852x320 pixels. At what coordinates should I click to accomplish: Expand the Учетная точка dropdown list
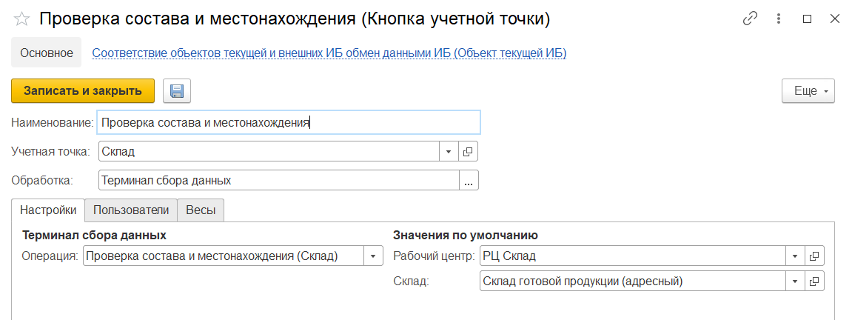tap(449, 152)
